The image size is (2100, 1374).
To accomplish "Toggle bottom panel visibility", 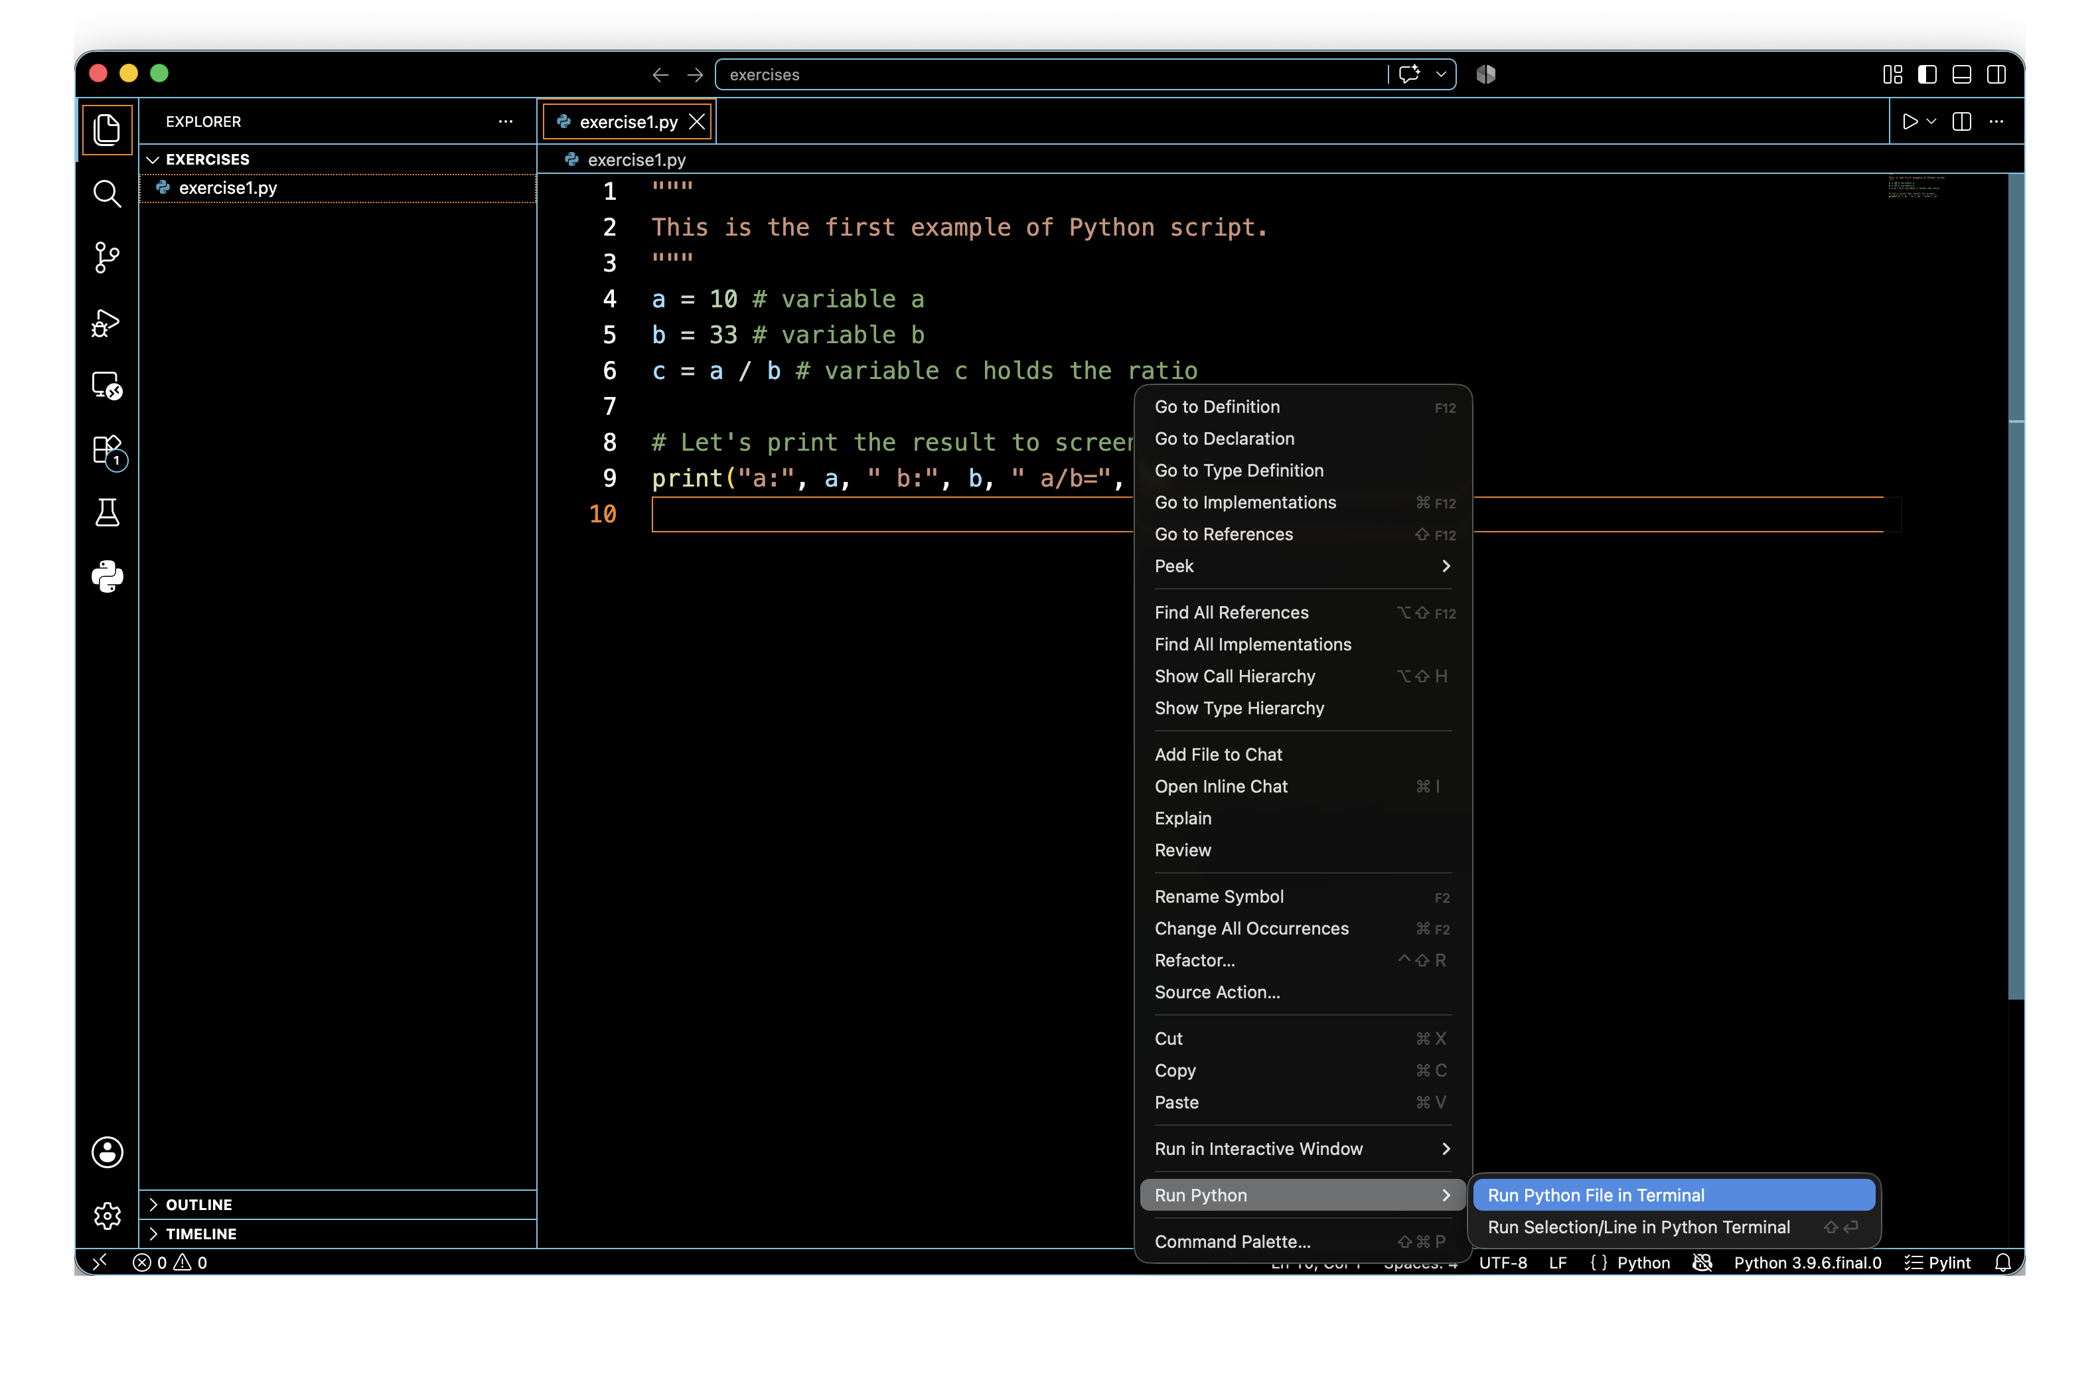I will click(1961, 75).
